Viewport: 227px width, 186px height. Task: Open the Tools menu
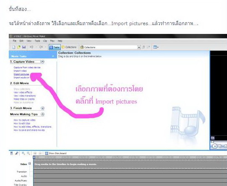click(x=37, y=41)
